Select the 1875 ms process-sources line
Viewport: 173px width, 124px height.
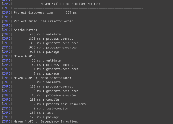tap(50, 39)
